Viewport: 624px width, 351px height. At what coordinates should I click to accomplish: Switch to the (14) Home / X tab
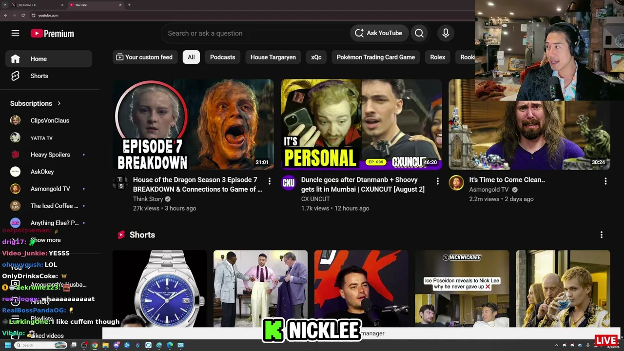(x=38, y=5)
